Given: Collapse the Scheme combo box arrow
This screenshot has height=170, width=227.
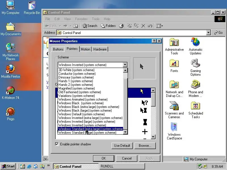Looking at the screenshot, I should tap(125, 65).
